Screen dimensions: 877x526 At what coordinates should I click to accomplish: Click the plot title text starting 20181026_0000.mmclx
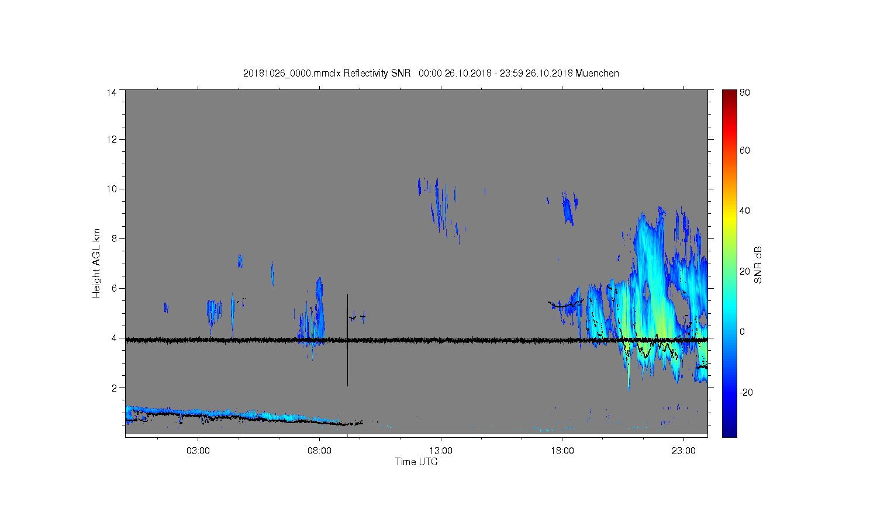coord(431,74)
